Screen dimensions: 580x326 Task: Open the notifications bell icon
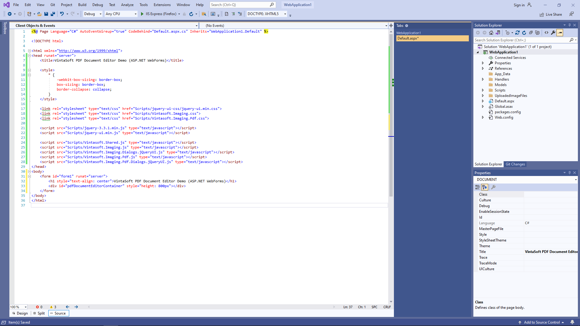(x=572, y=322)
